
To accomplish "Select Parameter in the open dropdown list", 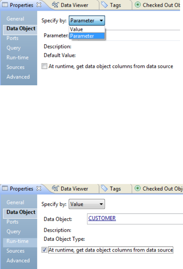I will click(x=82, y=36).
